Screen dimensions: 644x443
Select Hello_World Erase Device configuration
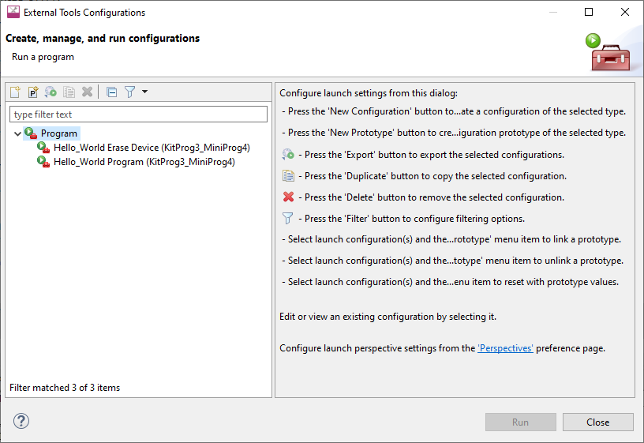click(152, 148)
